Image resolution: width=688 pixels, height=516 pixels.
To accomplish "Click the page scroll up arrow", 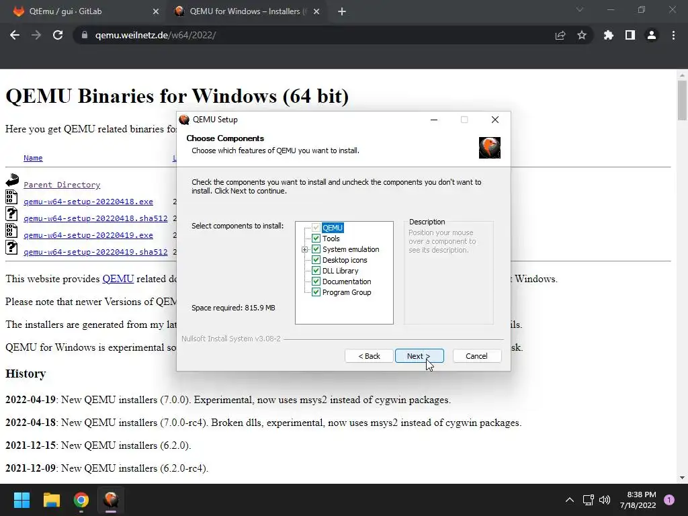I will [683, 75].
